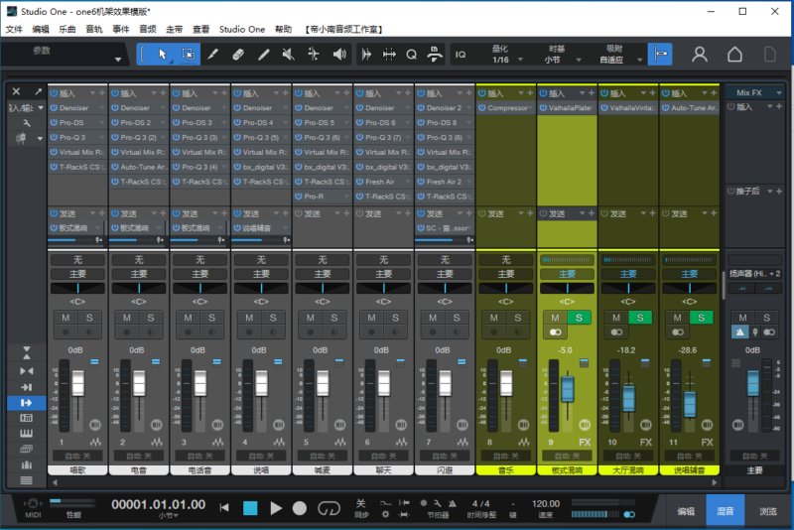The image size is (794, 530).
Task: Open ValhallaPlate insert dropdown on channel 9
Action: [593, 108]
